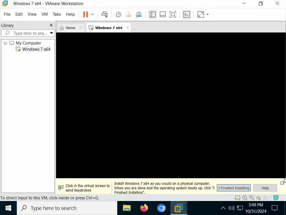Switch to the Home tab

click(x=70, y=28)
